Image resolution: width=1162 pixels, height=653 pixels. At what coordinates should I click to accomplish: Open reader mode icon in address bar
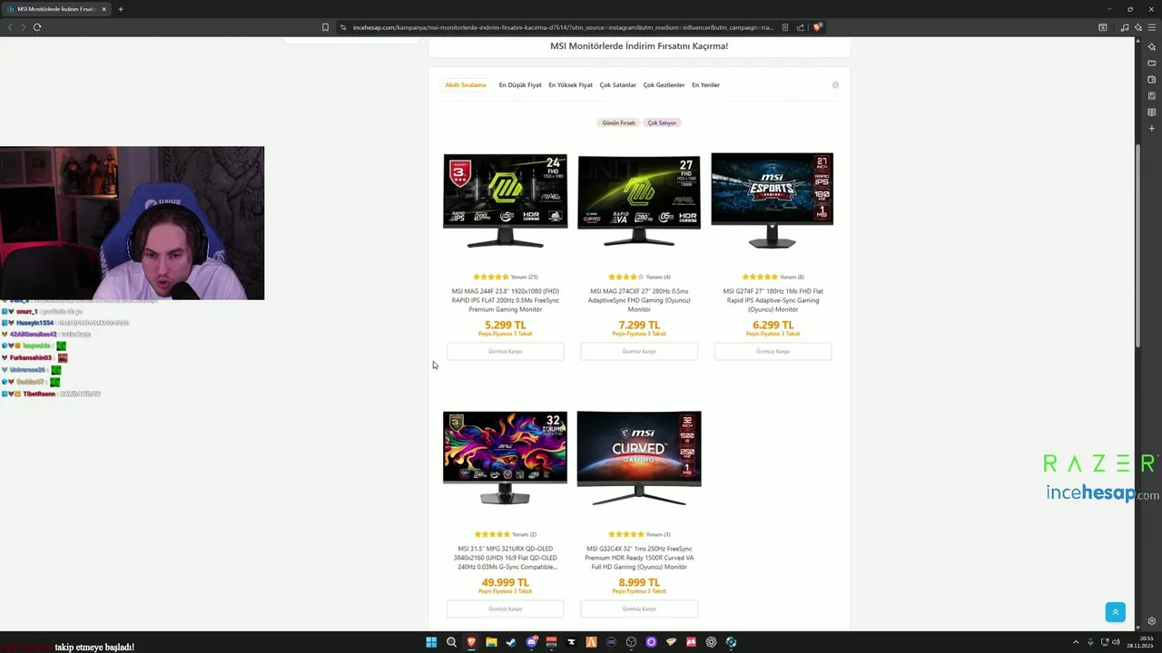click(x=785, y=27)
